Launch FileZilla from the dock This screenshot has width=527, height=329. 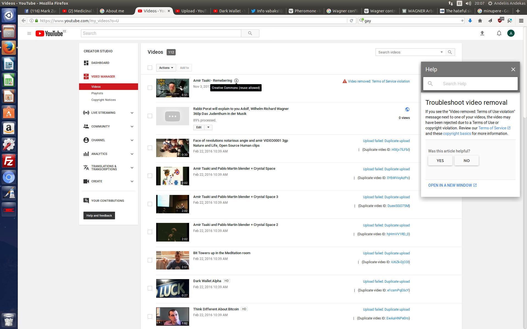tap(9, 161)
